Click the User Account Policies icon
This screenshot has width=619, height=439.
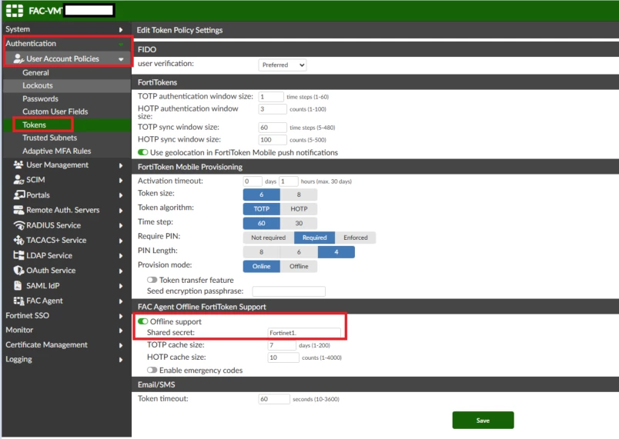(x=18, y=58)
